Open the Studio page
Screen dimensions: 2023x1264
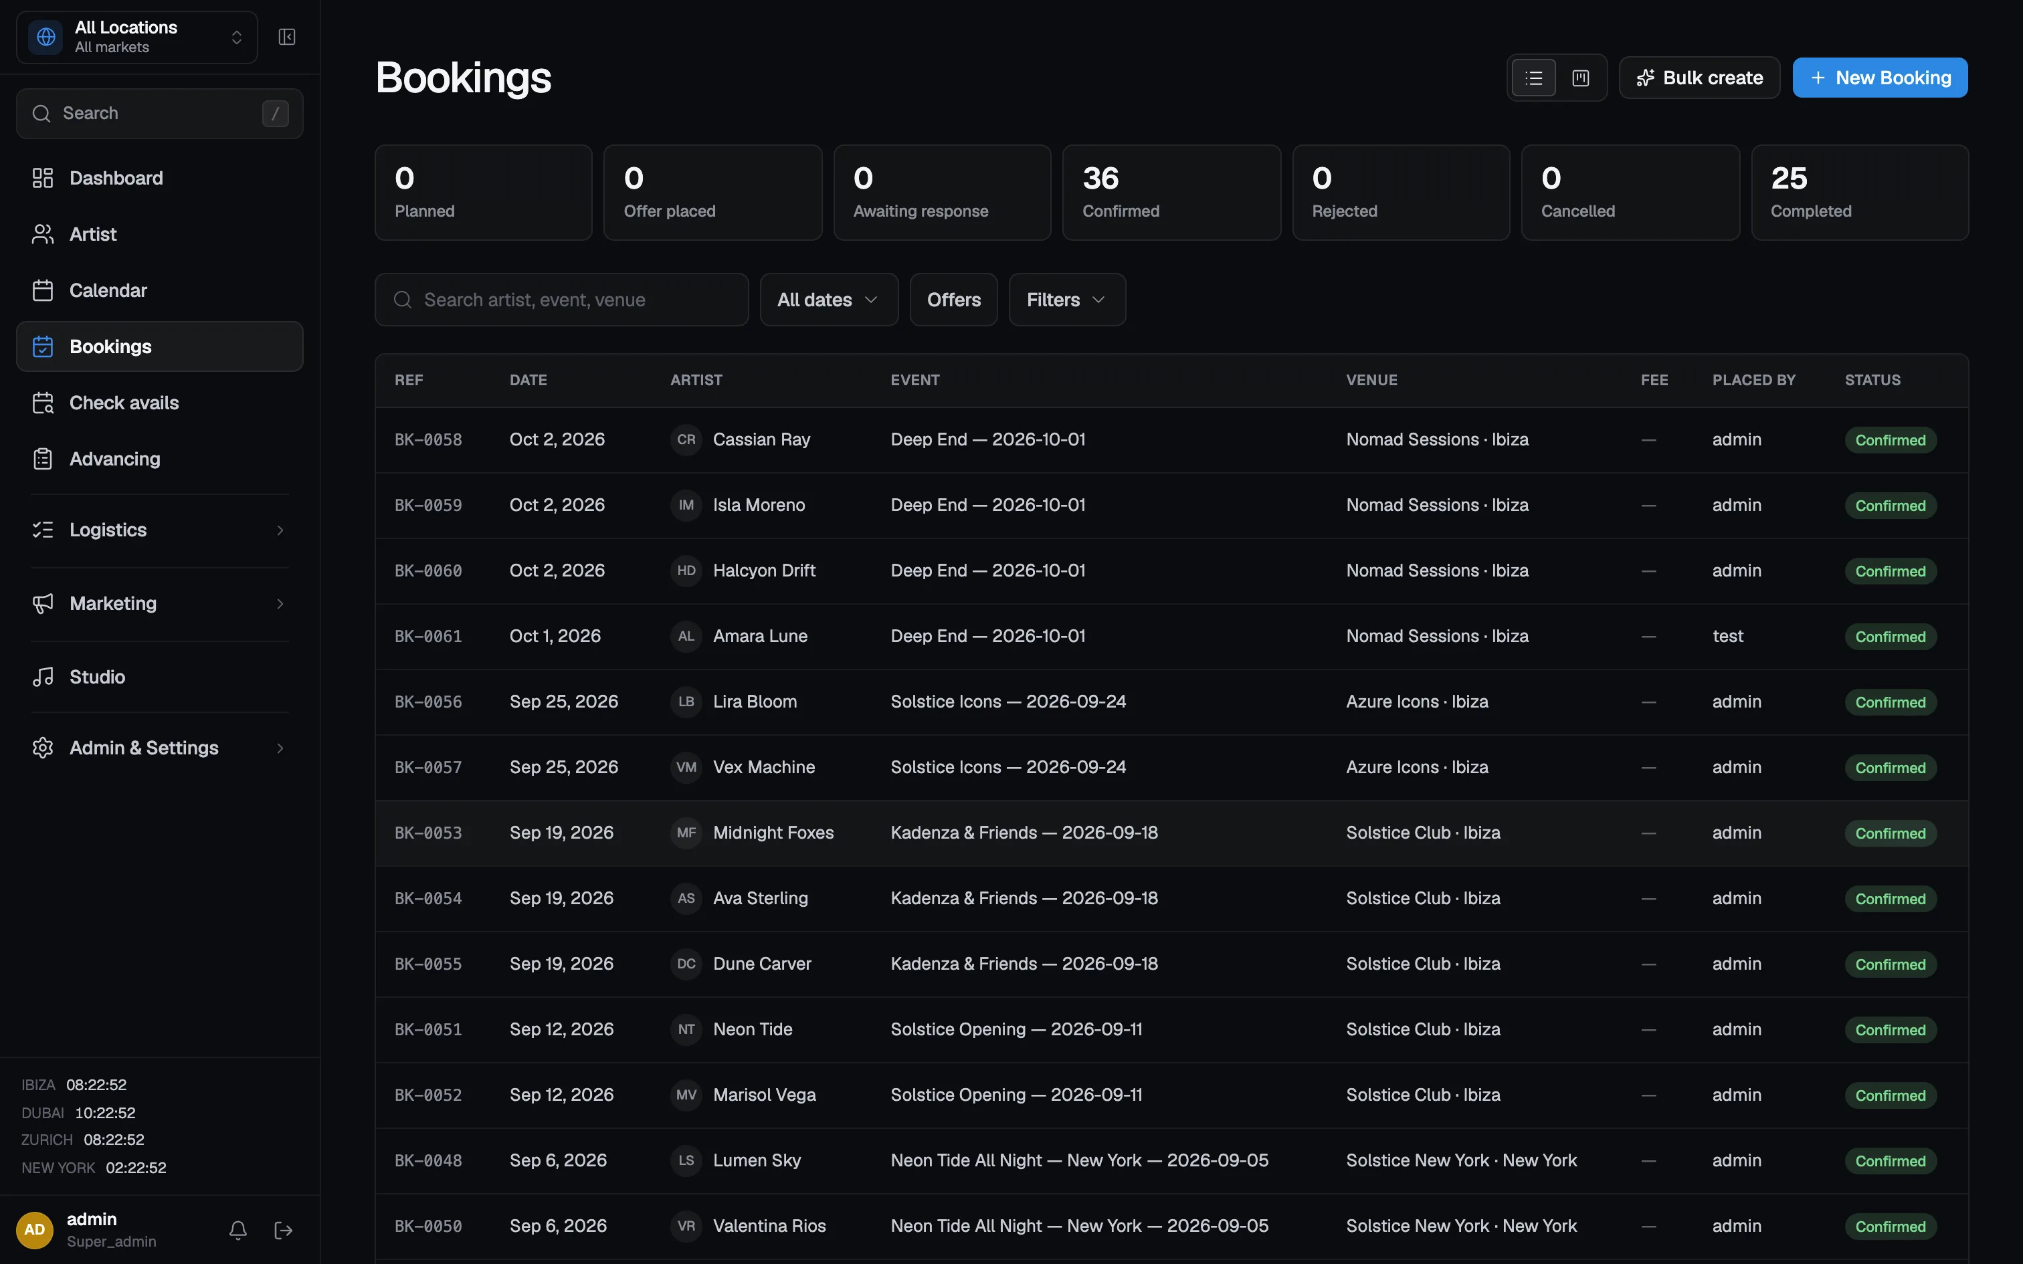tap(160, 677)
